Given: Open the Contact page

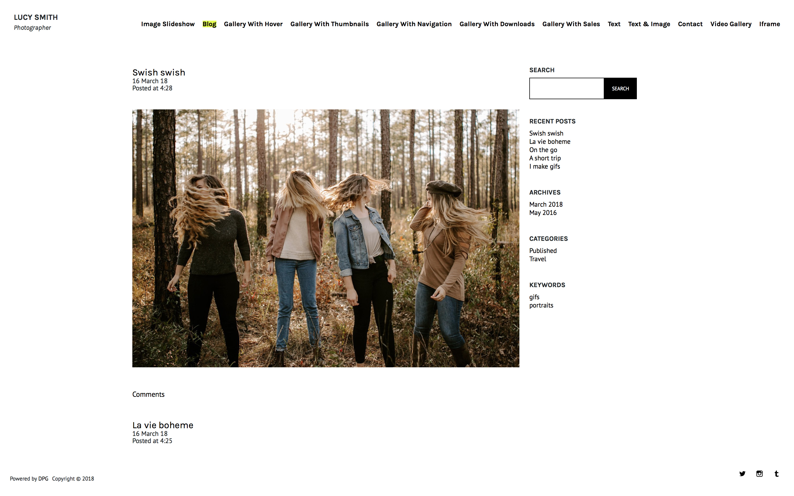Looking at the screenshot, I should point(690,24).
